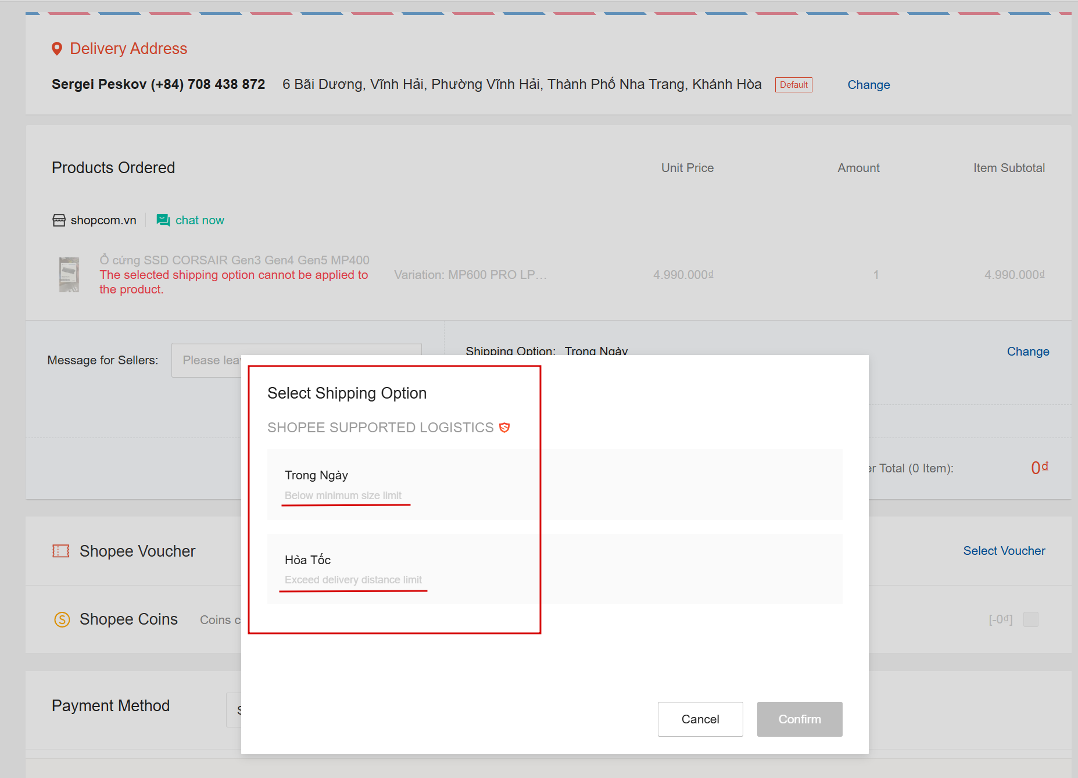Change the delivery address
Image resolution: width=1078 pixels, height=778 pixels.
(869, 85)
